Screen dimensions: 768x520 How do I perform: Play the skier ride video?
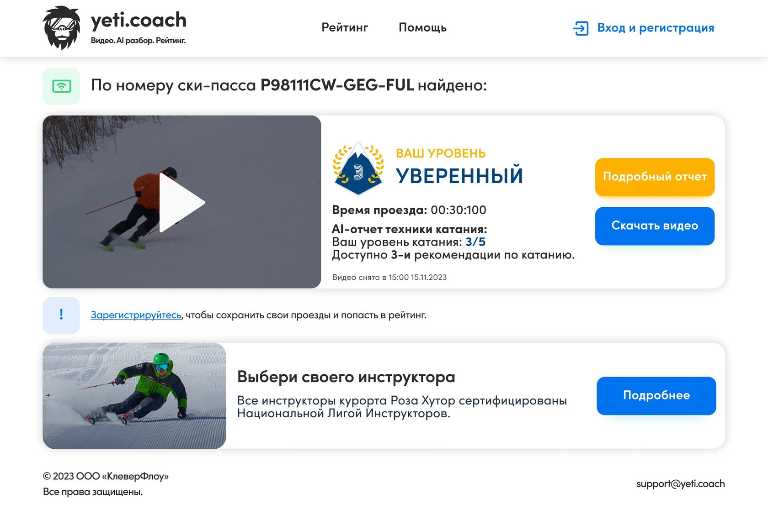click(x=181, y=202)
